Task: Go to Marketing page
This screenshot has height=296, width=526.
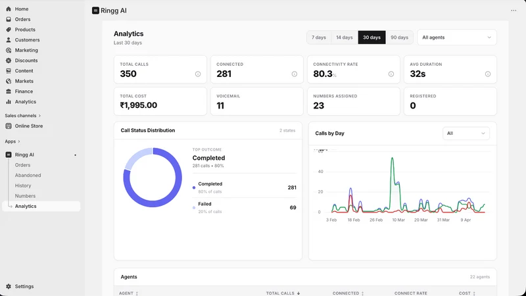Action: (26, 51)
